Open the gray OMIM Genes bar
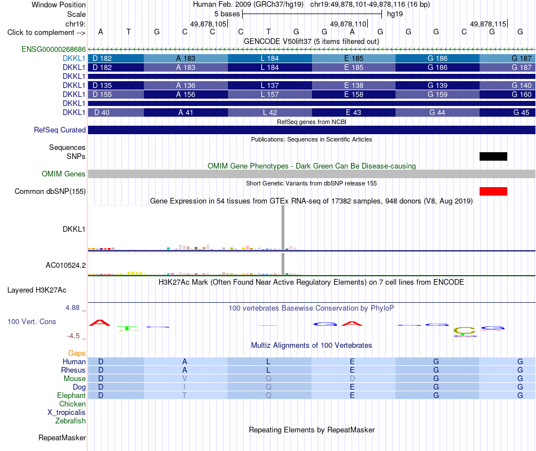 coord(311,174)
